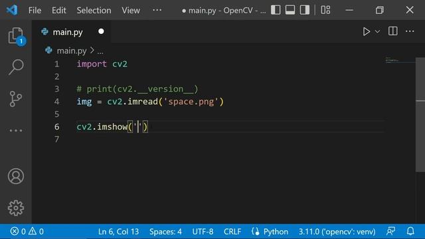Close main.py tab via unsaved dot
Image resolution: width=425 pixels, height=239 pixels.
coord(101,31)
